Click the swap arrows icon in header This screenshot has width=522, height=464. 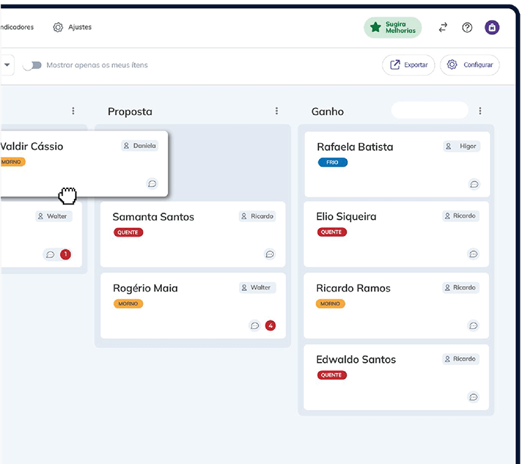pyautogui.click(x=443, y=28)
